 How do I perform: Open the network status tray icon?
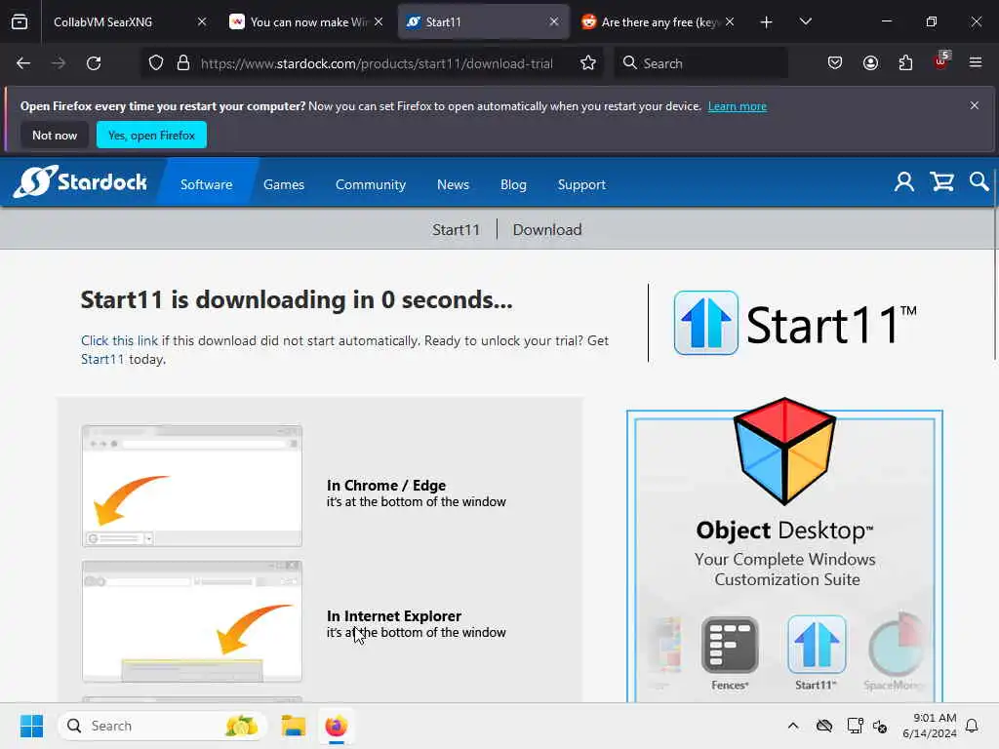[855, 726]
